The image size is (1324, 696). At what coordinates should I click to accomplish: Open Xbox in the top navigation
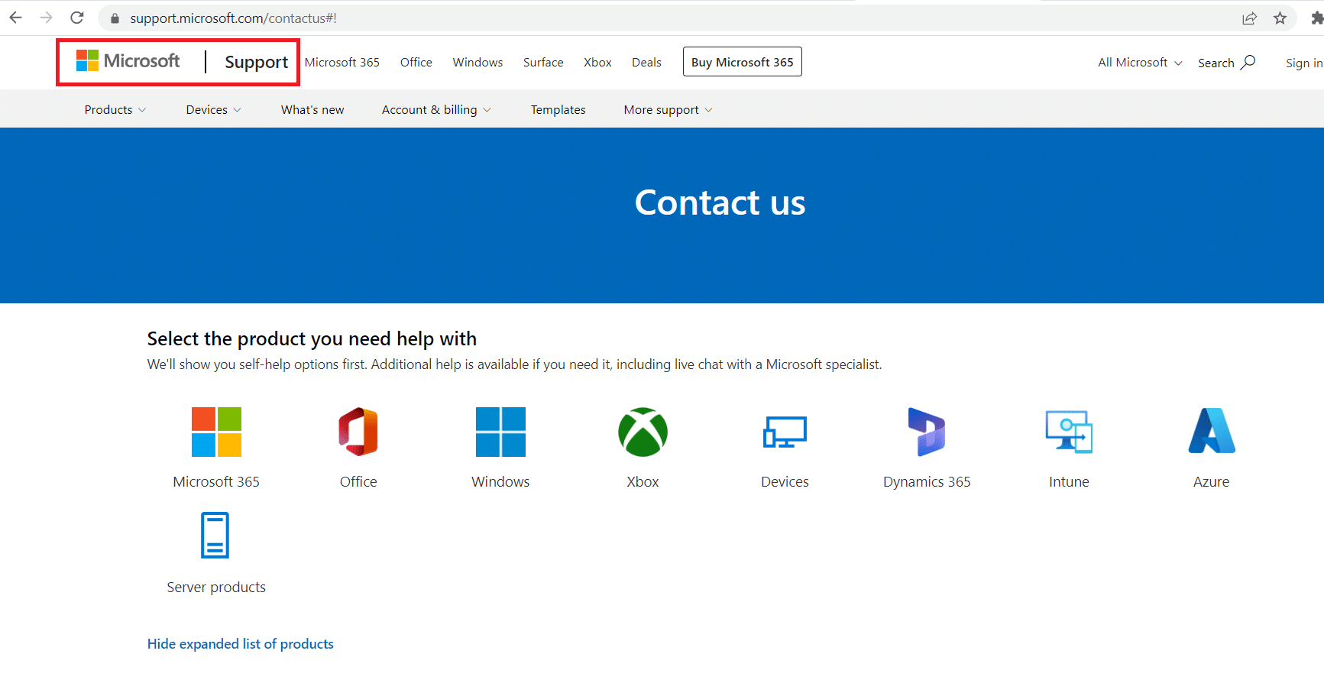[597, 63]
